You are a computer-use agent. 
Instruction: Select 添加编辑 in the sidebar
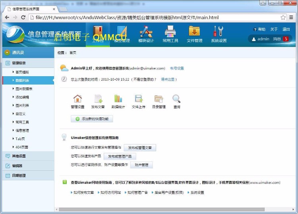pyautogui.click(x=22, y=97)
